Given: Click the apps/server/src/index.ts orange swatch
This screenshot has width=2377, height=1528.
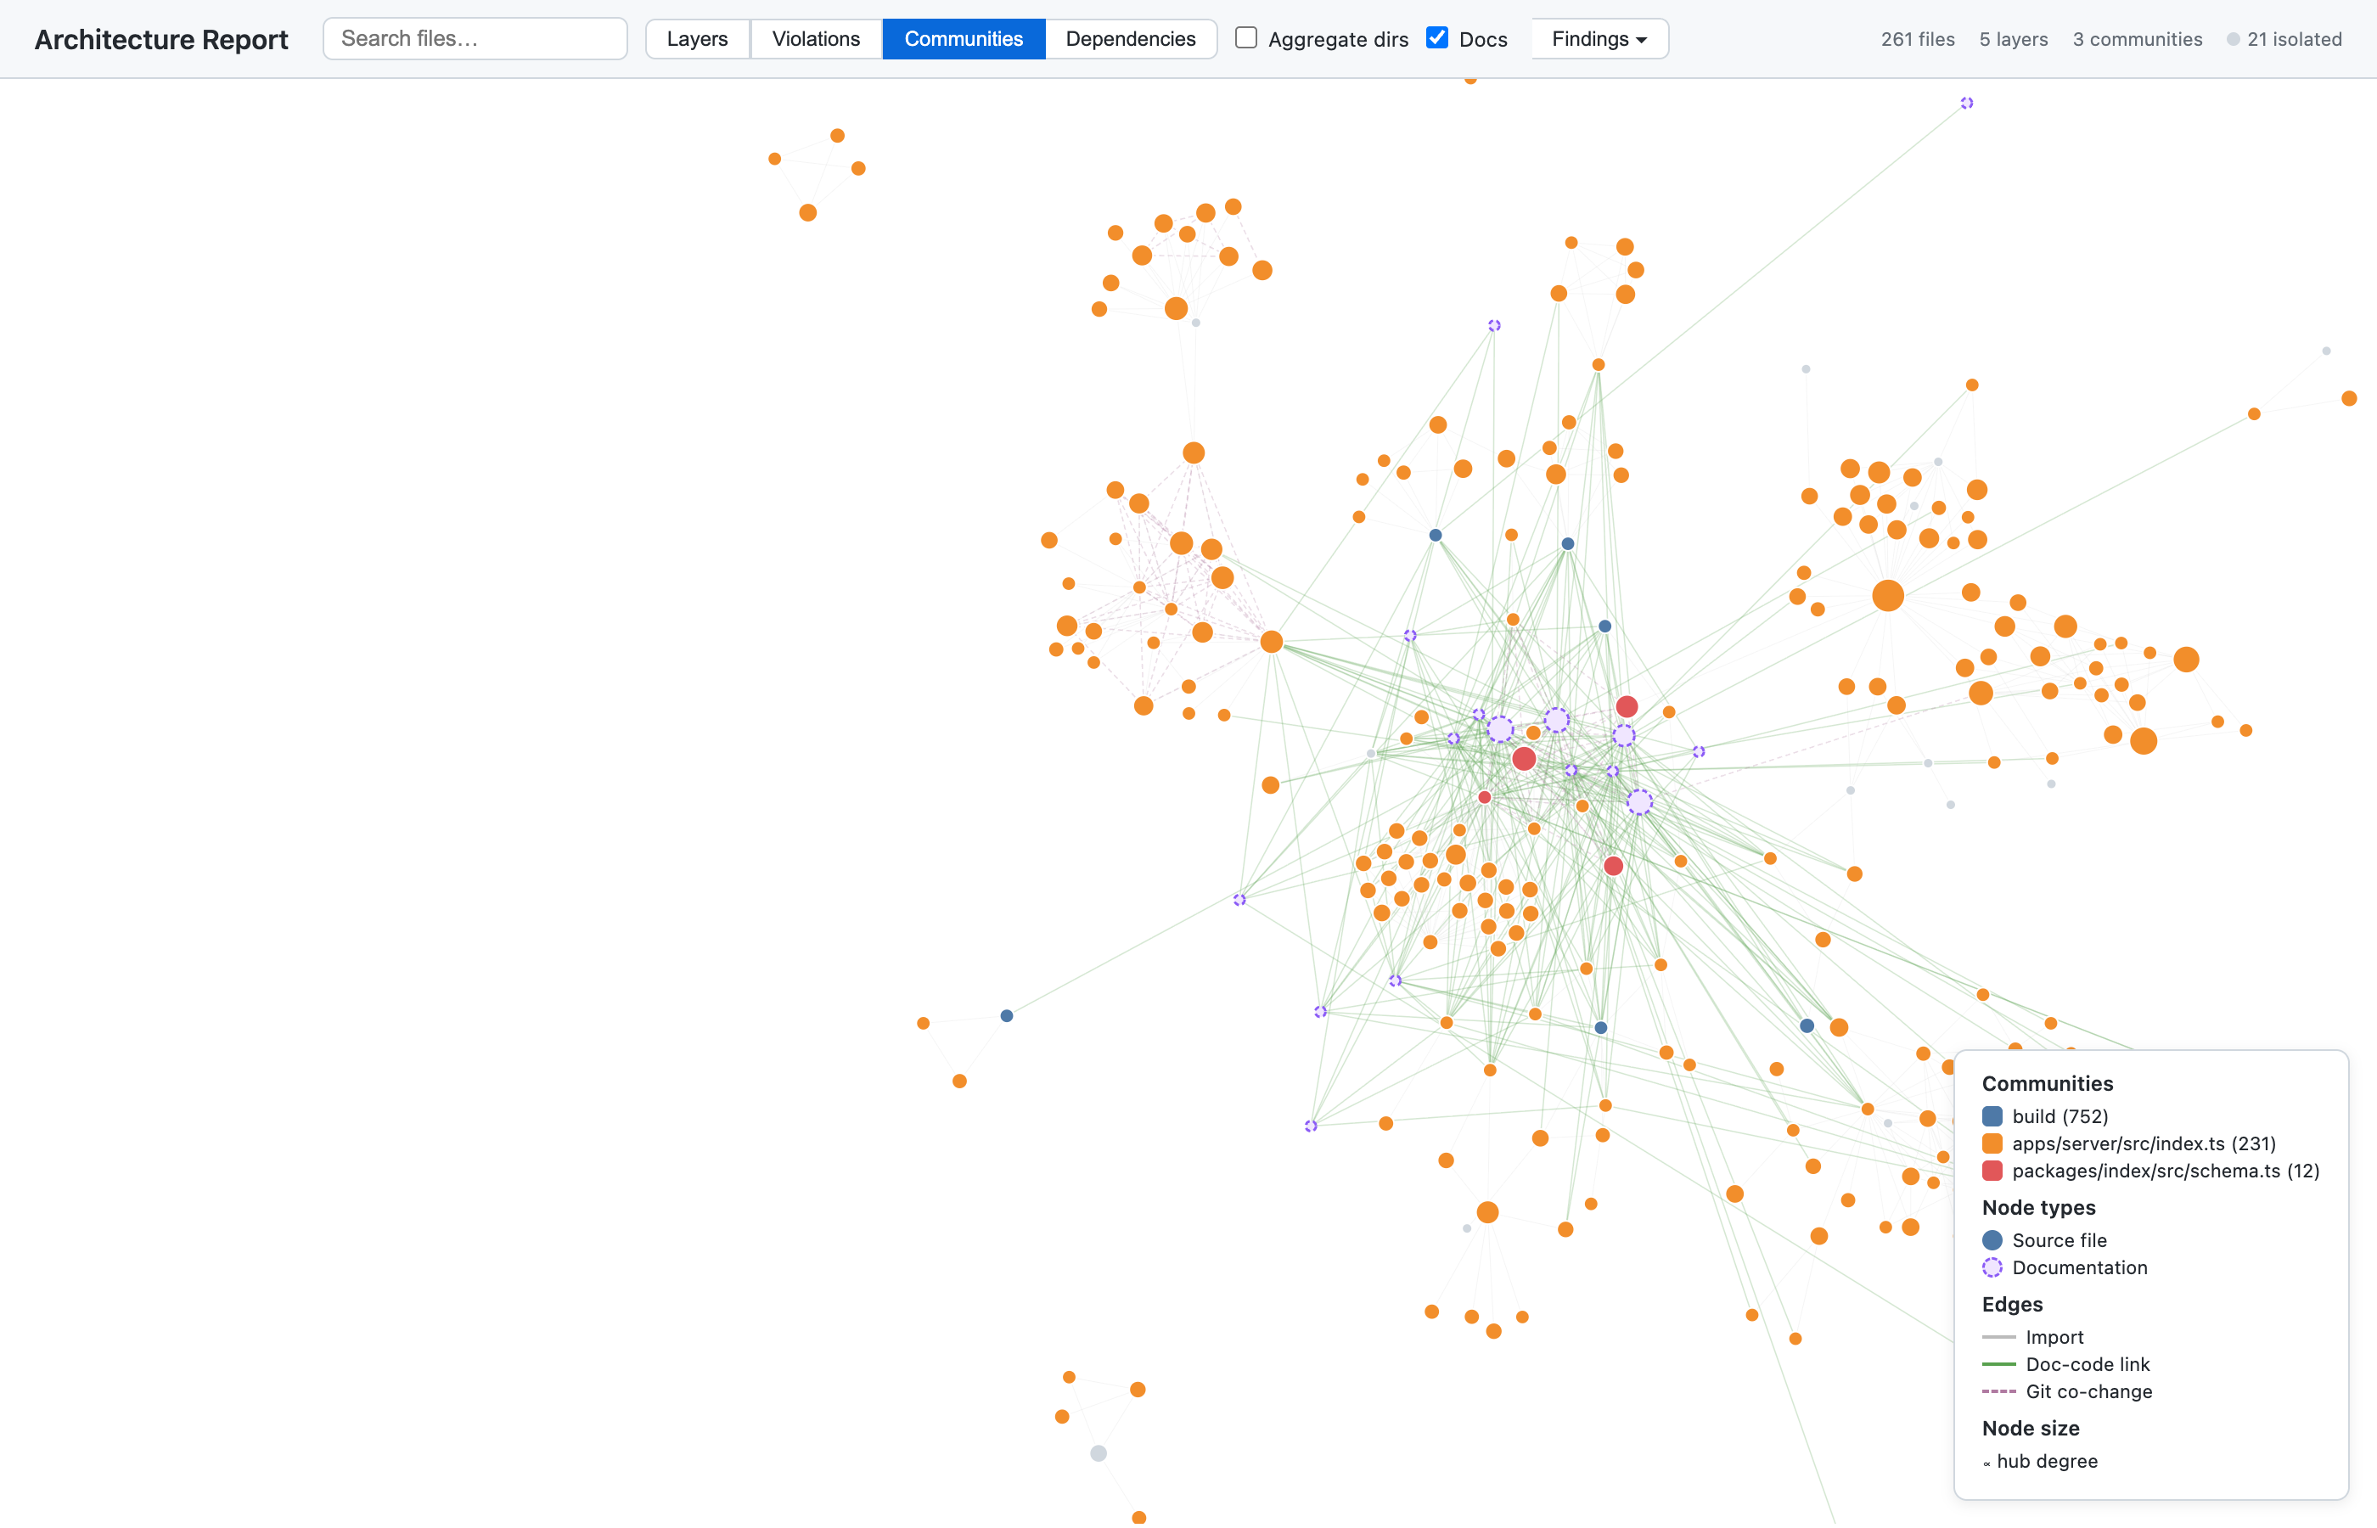Looking at the screenshot, I should pyautogui.click(x=1992, y=1143).
